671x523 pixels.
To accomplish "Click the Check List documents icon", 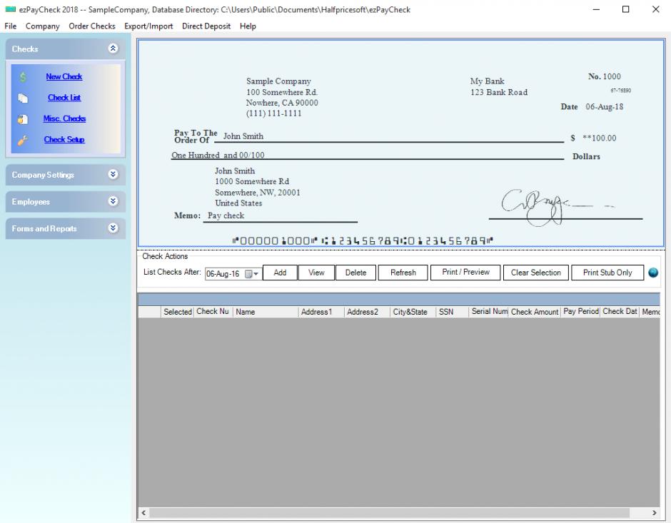I will coord(23,98).
